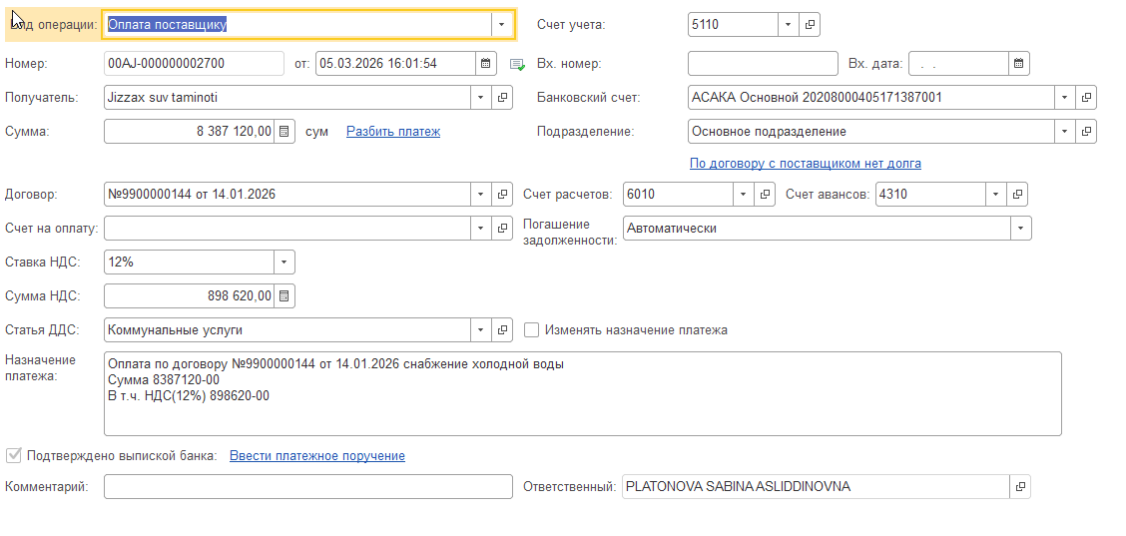This screenshot has width=1126, height=536.
Task: Open the Ввести платежное поручение link
Action: (x=317, y=456)
